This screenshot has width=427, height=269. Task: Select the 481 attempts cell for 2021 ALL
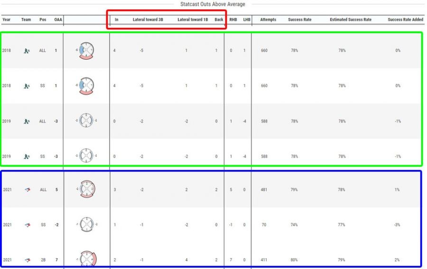point(264,189)
